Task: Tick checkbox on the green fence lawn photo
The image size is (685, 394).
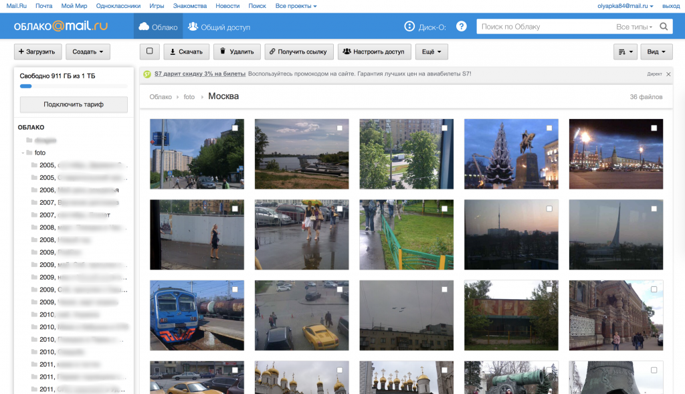Action: (444, 209)
